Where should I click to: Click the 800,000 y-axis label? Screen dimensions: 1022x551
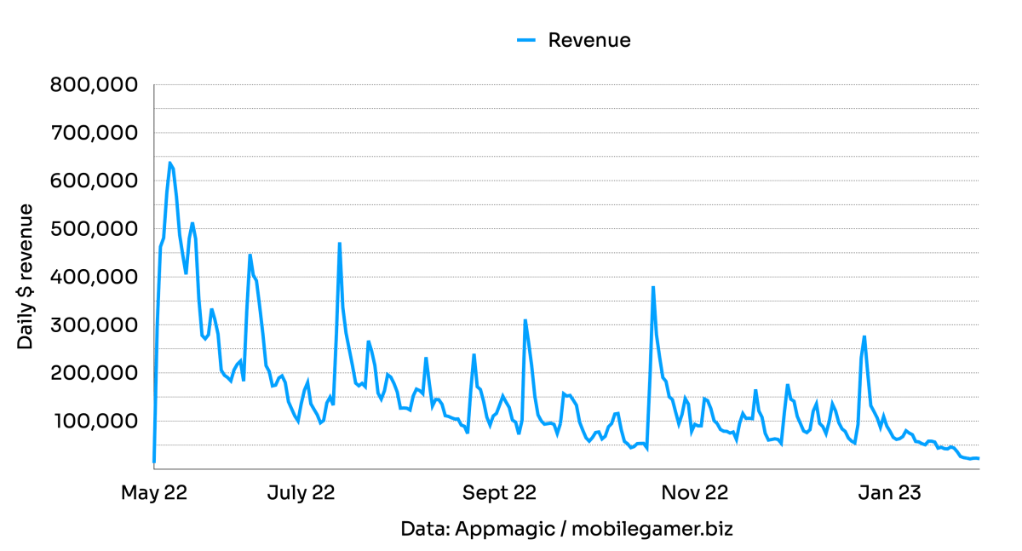point(95,85)
